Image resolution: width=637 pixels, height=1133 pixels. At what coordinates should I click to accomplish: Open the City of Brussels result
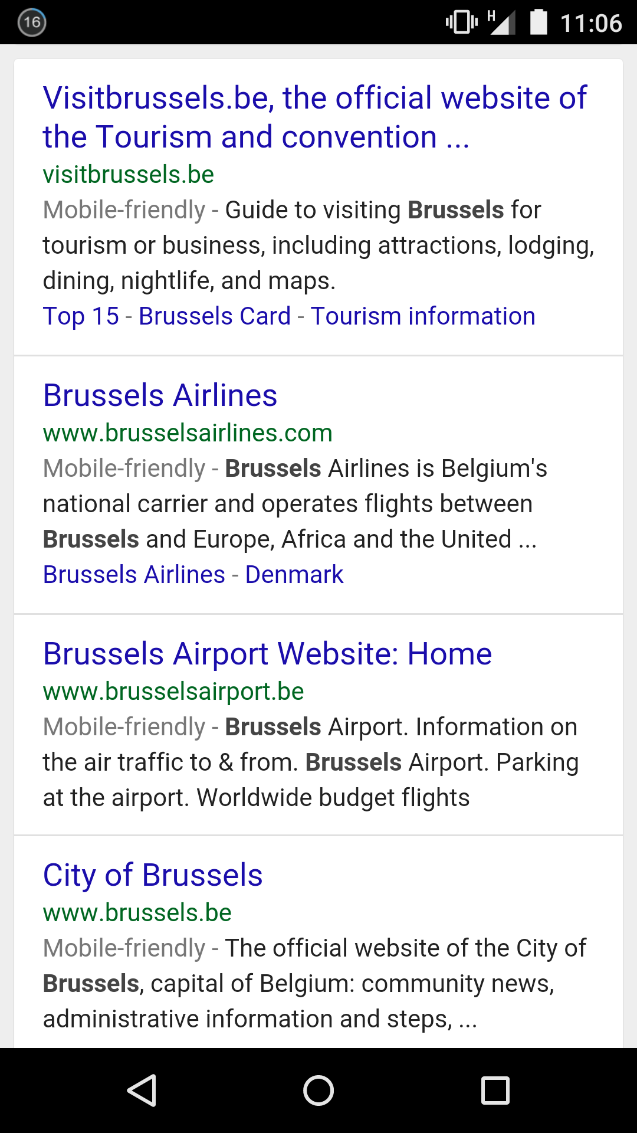point(153,875)
